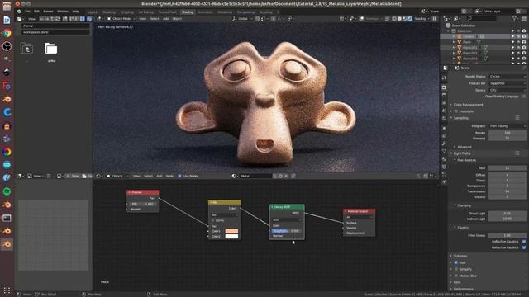Image resolution: width=529 pixels, height=297 pixels.
Task: Open the Render Engine Cycles dropdown
Action: point(507,77)
